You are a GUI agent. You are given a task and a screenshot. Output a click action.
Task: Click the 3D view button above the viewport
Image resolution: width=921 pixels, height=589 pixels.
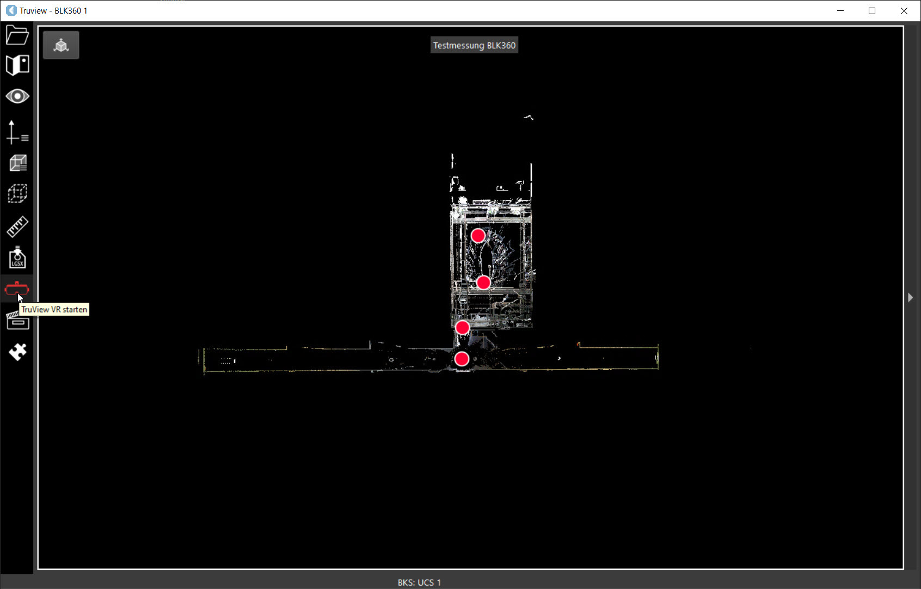pos(61,45)
